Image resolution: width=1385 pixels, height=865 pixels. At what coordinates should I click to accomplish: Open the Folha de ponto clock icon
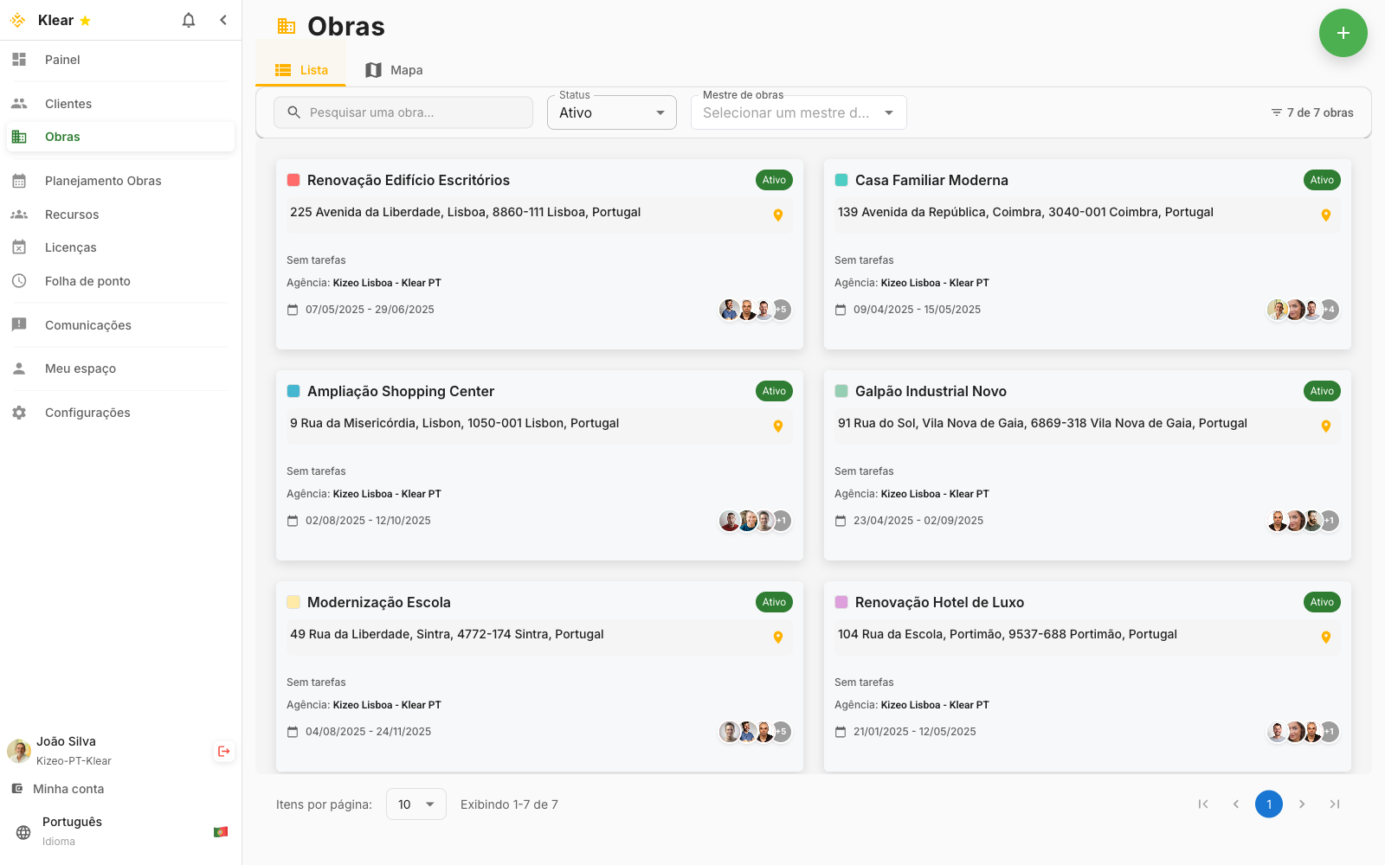coord(18,280)
